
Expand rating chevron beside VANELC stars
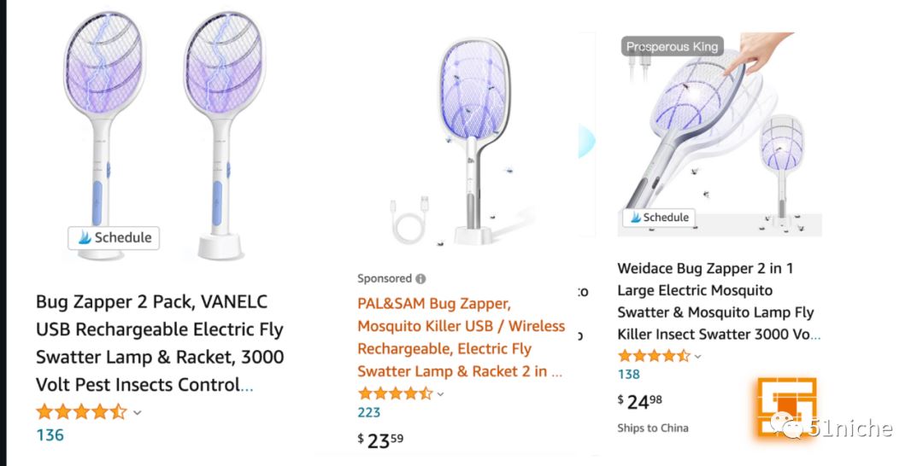137,412
